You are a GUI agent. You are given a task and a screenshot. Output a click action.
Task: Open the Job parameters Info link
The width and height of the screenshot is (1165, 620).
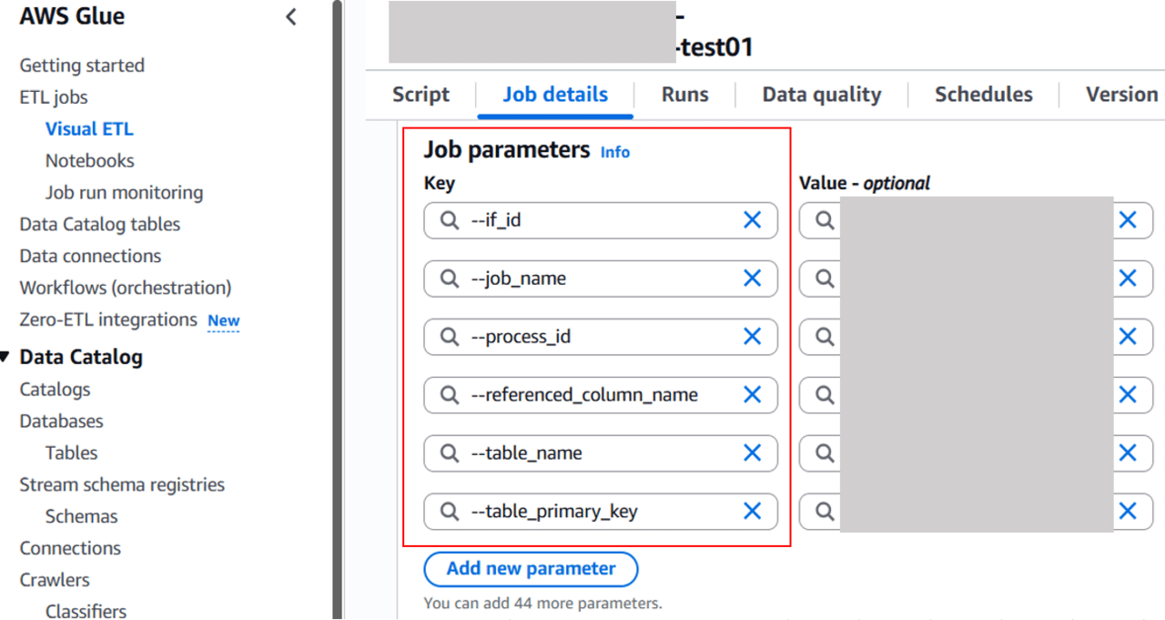(x=614, y=152)
